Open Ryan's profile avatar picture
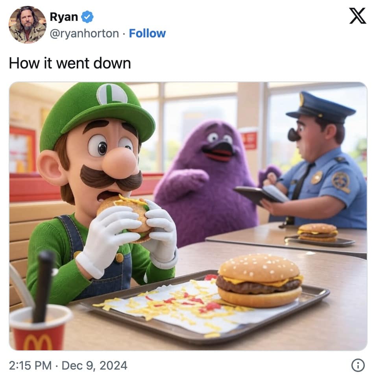 27,24
